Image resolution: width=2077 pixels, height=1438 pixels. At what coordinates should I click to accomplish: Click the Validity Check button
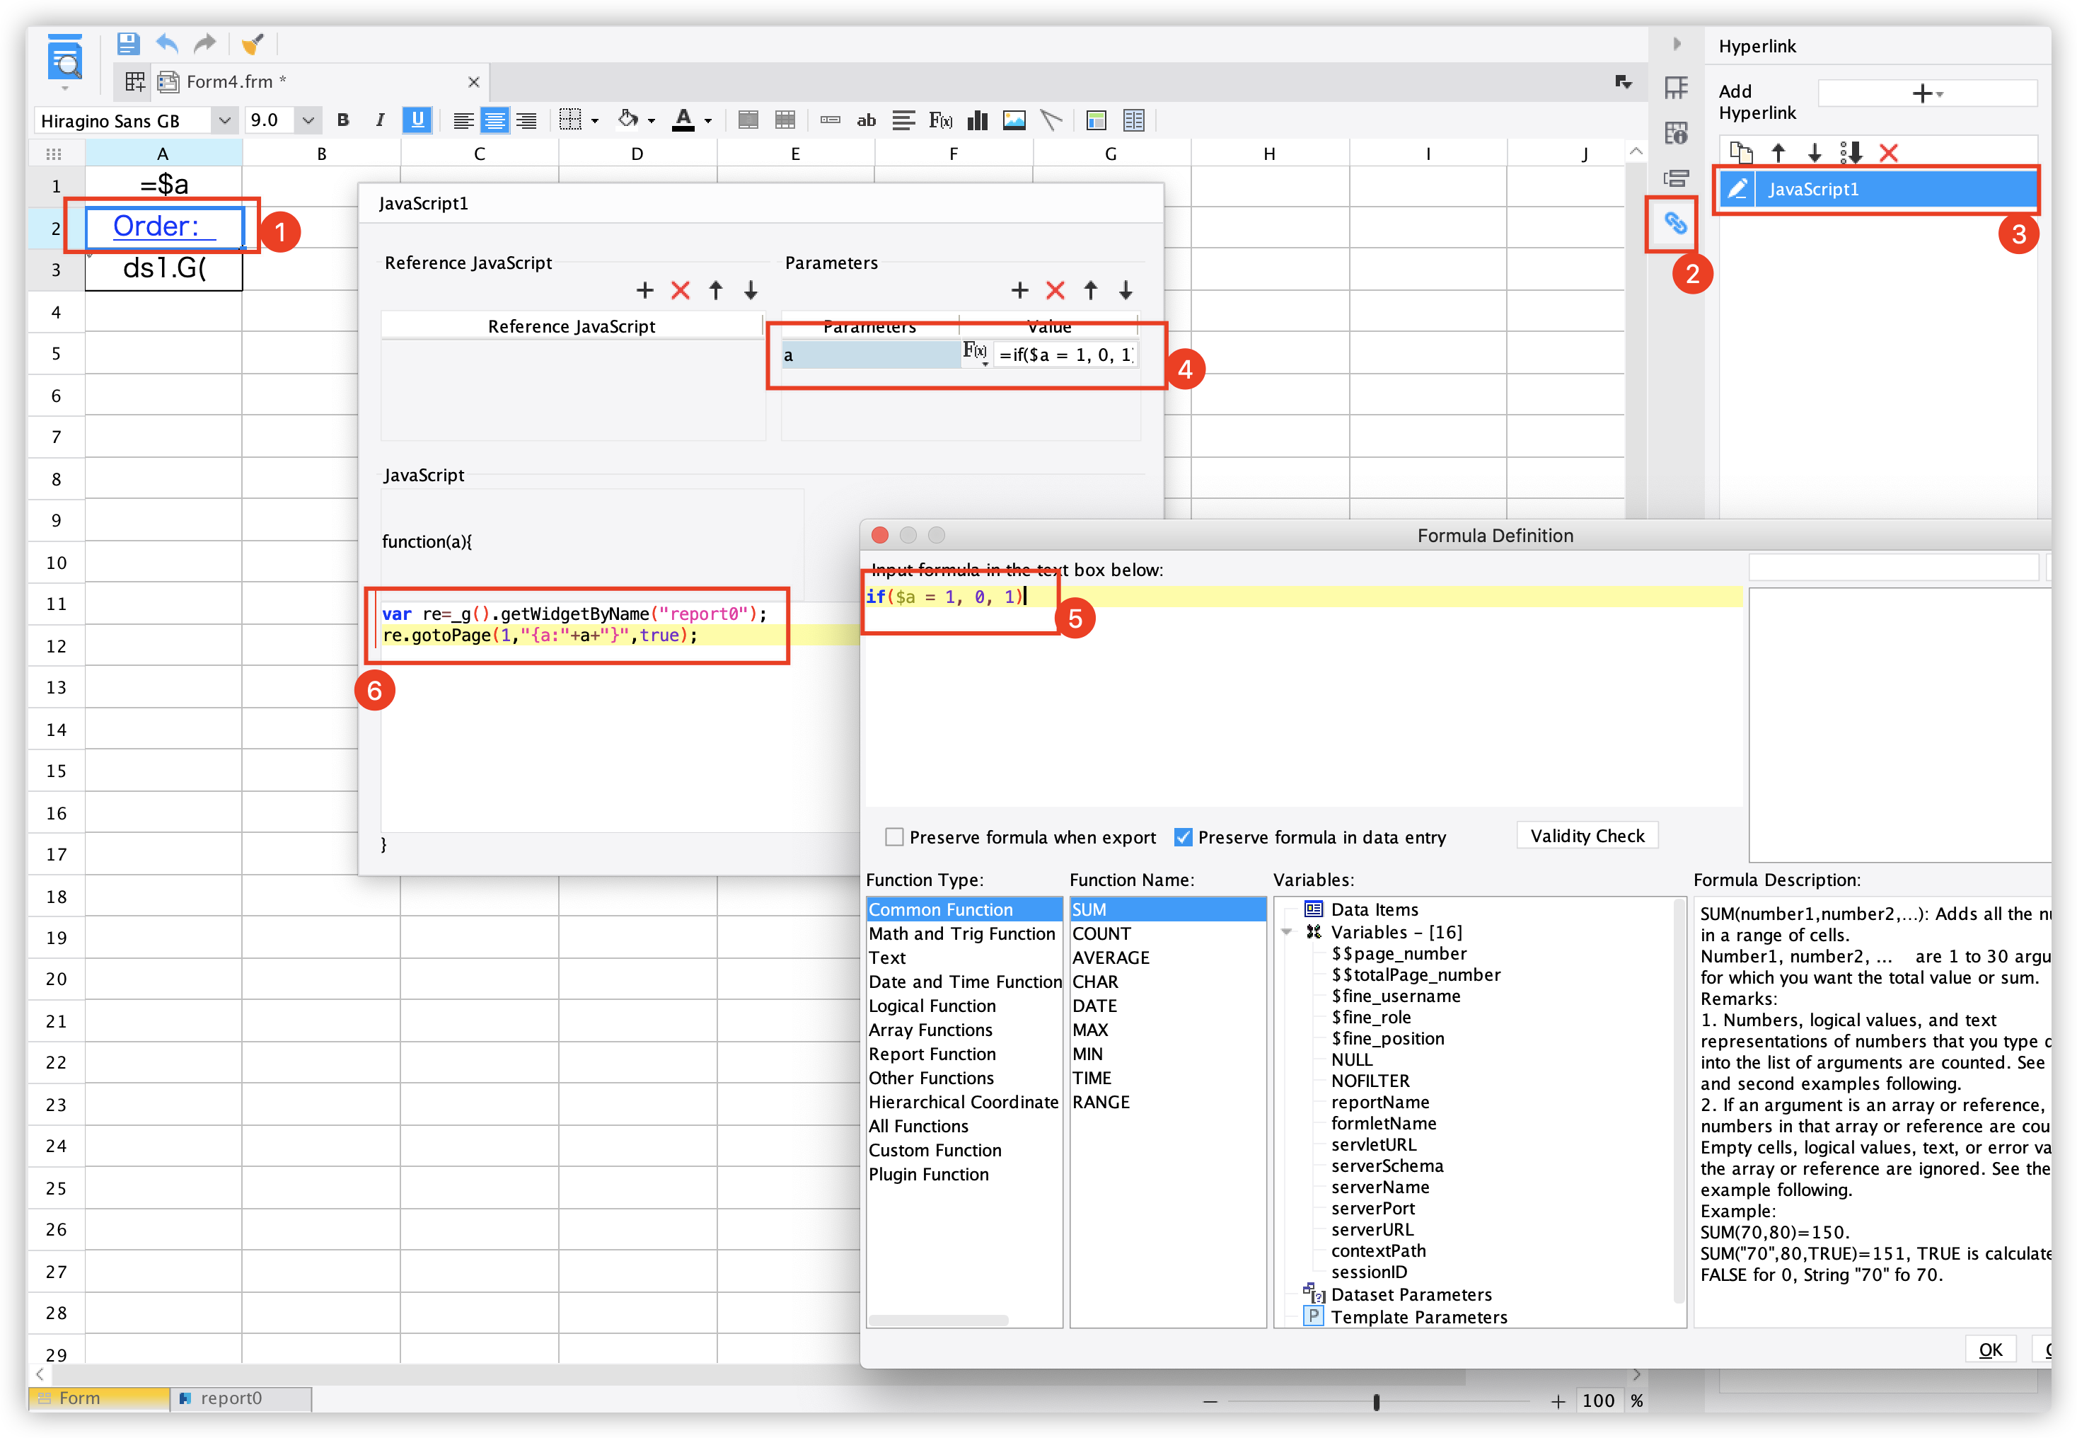tap(1587, 836)
